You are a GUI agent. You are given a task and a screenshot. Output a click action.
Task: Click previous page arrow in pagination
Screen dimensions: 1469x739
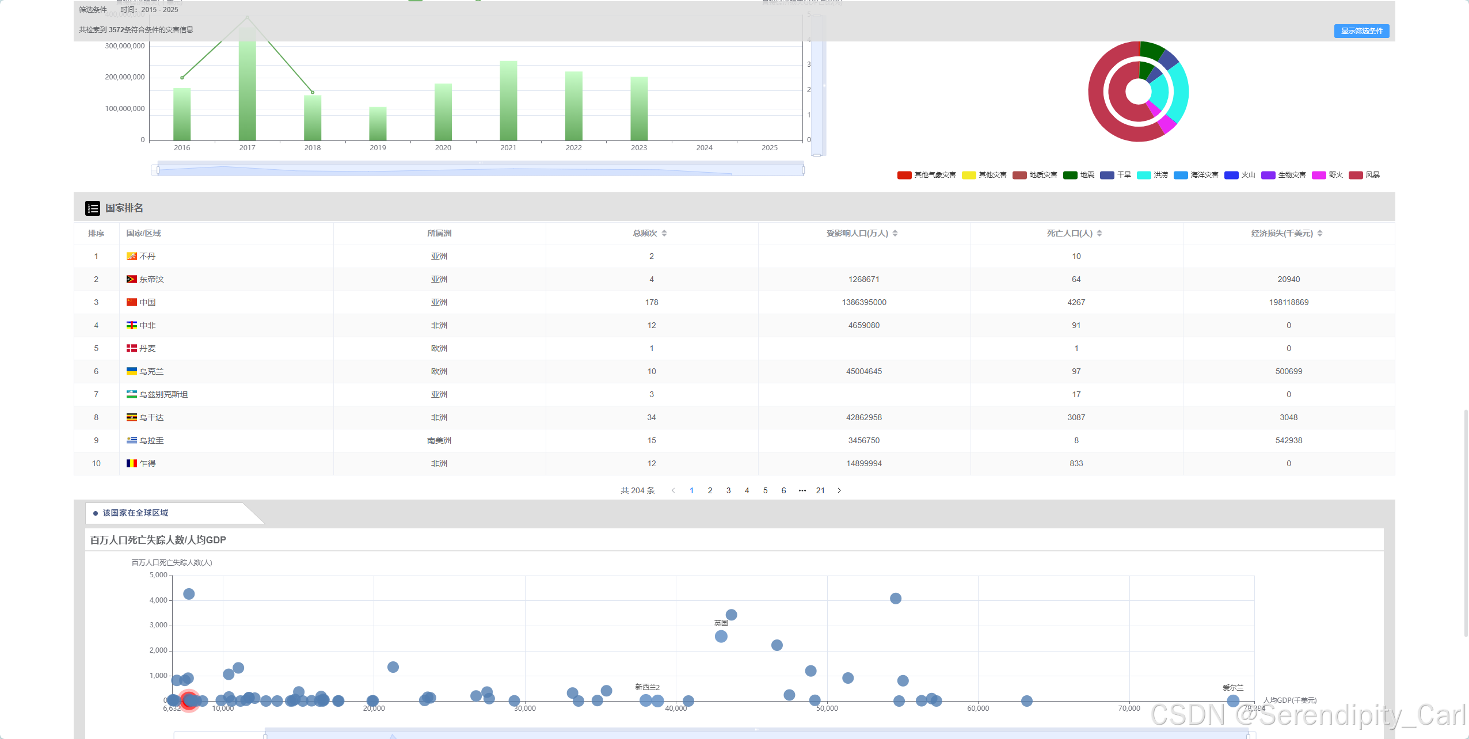pyautogui.click(x=673, y=490)
